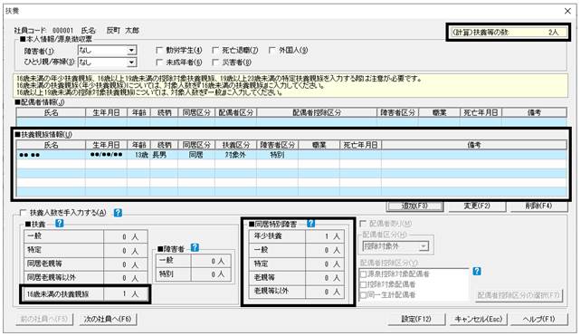Click キャンセル(Esc) button
This screenshot has width=581, height=336.
coord(479,320)
